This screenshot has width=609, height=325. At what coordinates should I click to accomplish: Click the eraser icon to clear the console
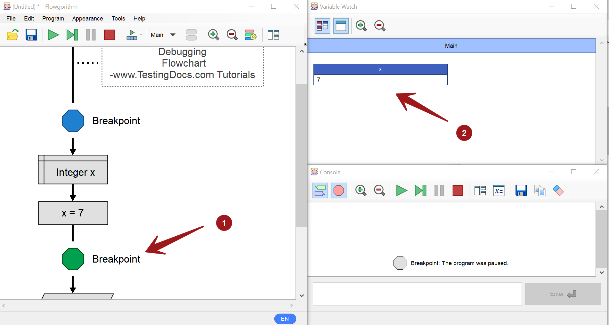click(558, 191)
